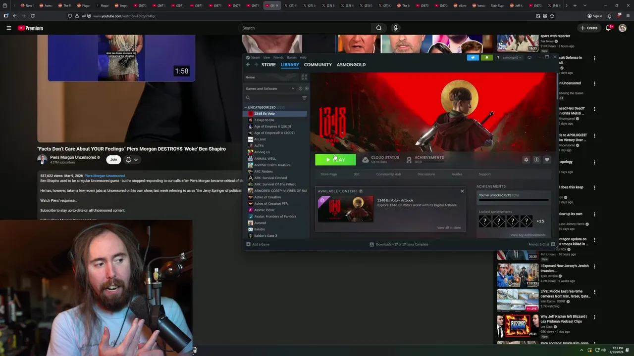The height and width of the screenshot is (356, 634).
Task: Open the Downloads status icon
Action: pos(371,244)
